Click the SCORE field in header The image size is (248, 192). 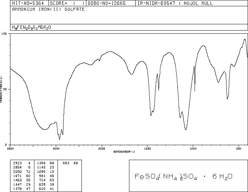click(67, 3)
